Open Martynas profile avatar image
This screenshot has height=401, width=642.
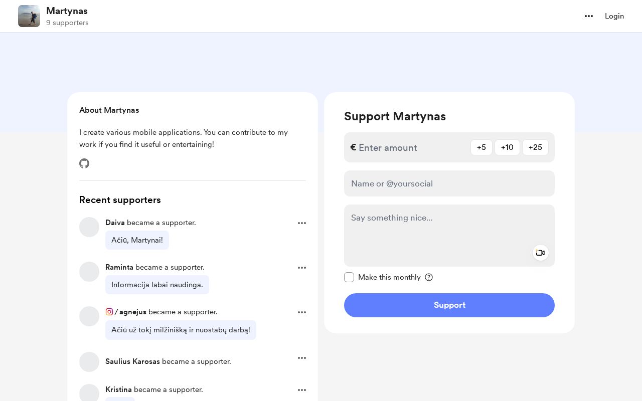[29, 16]
